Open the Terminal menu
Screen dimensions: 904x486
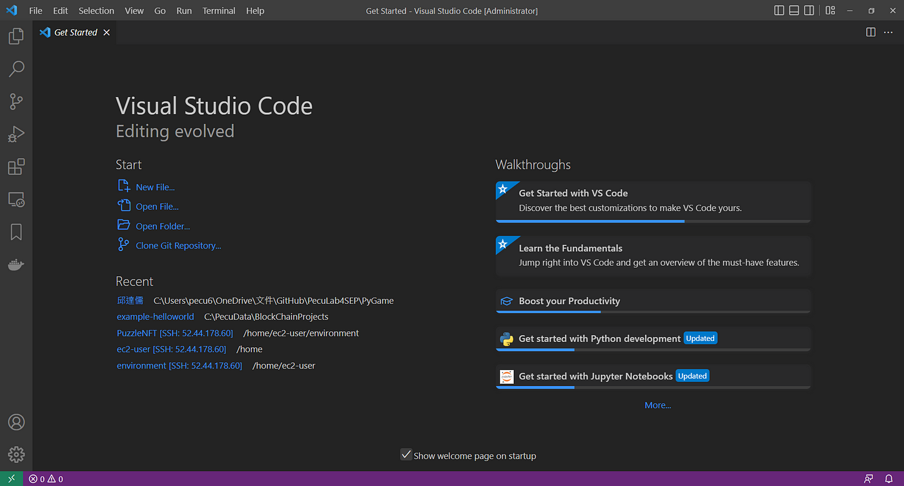(x=219, y=11)
